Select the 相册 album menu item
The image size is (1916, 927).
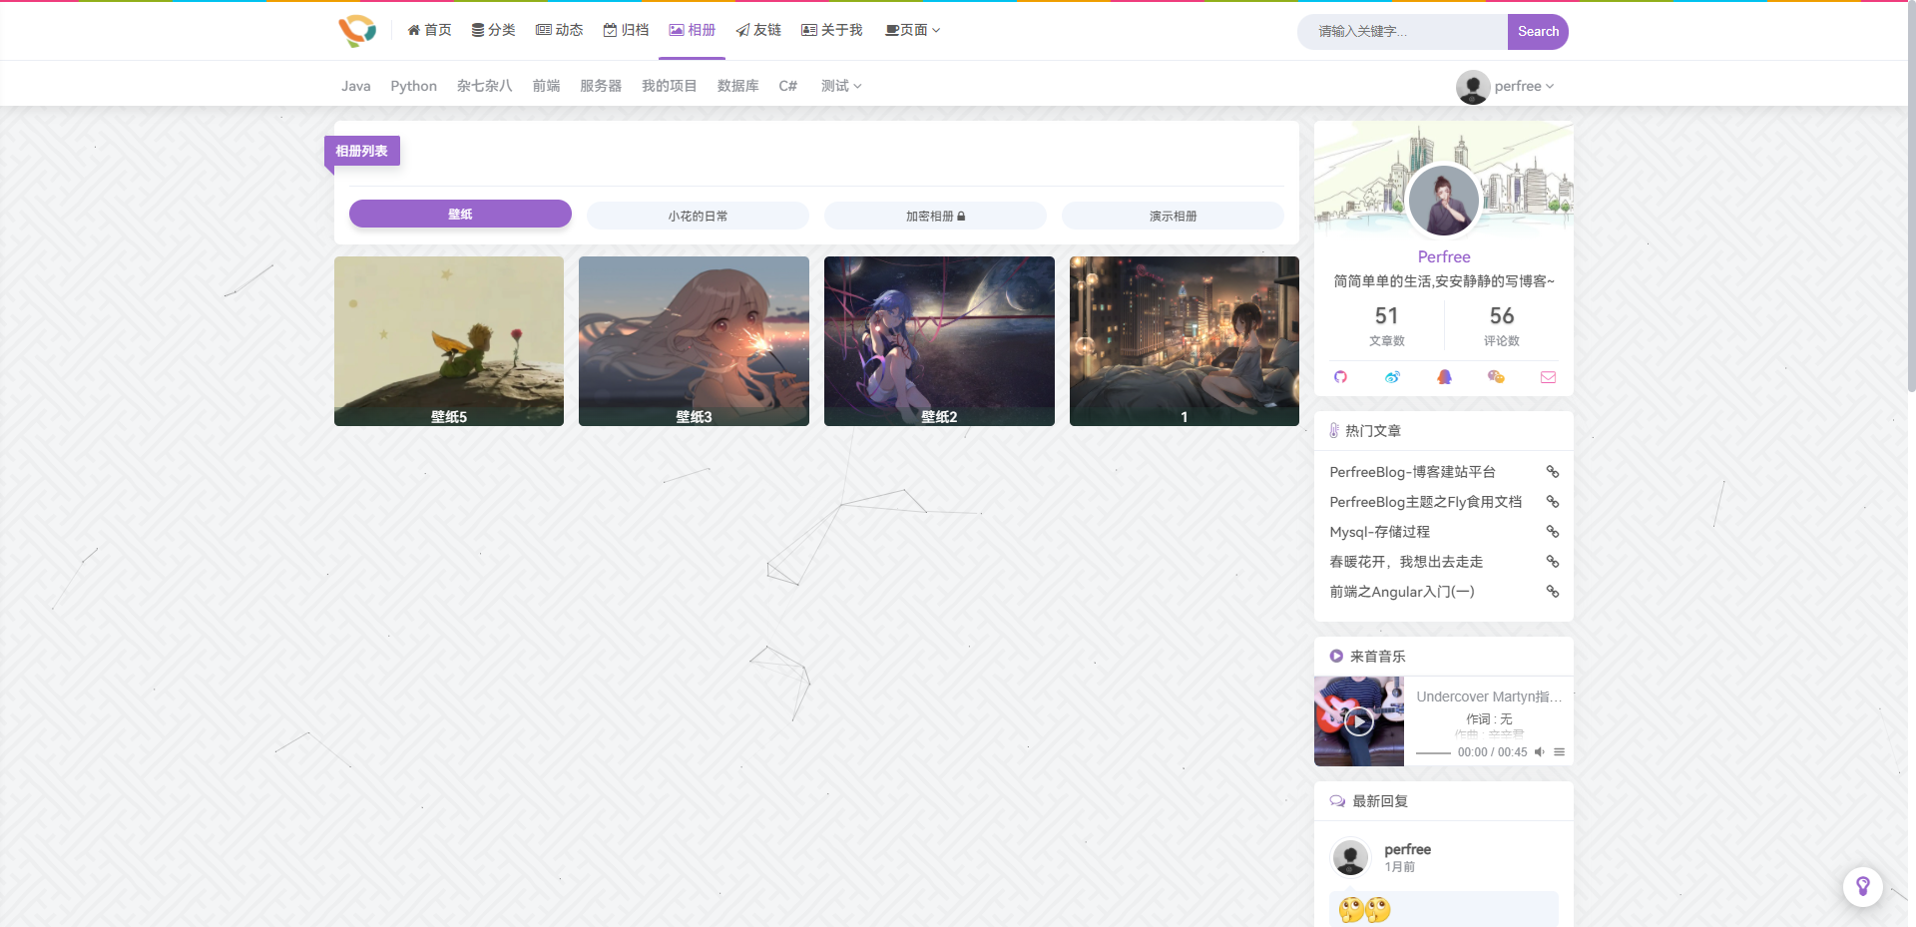point(692,30)
